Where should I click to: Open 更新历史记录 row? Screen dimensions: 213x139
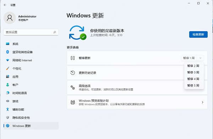click(137, 73)
